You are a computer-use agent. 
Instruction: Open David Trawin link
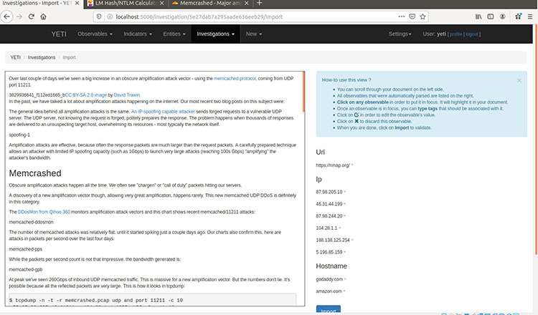click(x=127, y=94)
